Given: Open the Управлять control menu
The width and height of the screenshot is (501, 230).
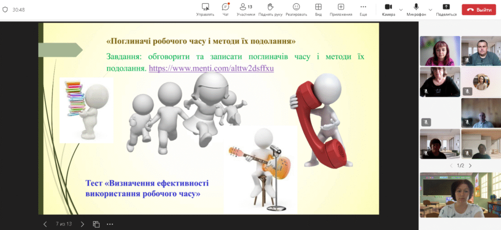Looking at the screenshot, I should coord(205,10).
